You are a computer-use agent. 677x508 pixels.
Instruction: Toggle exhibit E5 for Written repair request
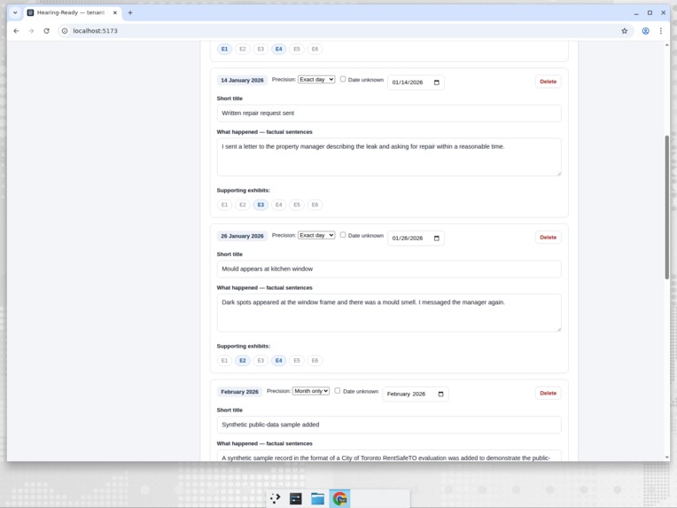[x=297, y=205]
